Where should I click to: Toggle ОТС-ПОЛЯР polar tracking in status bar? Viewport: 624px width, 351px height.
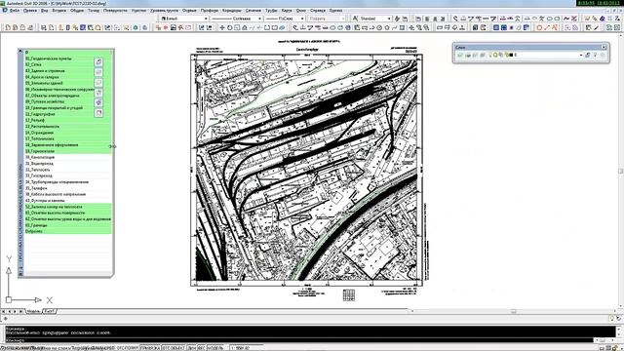[x=128, y=348]
